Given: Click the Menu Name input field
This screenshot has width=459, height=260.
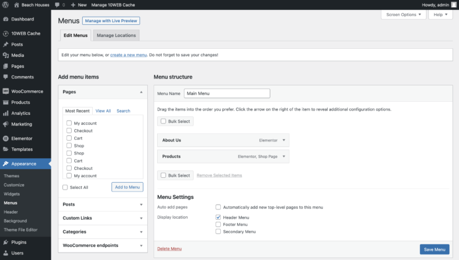Looking at the screenshot, I should point(227,93).
